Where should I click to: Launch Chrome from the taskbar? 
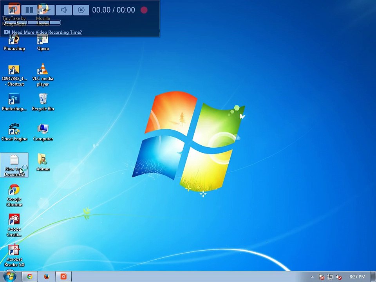pyautogui.click(x=30, y=277)
